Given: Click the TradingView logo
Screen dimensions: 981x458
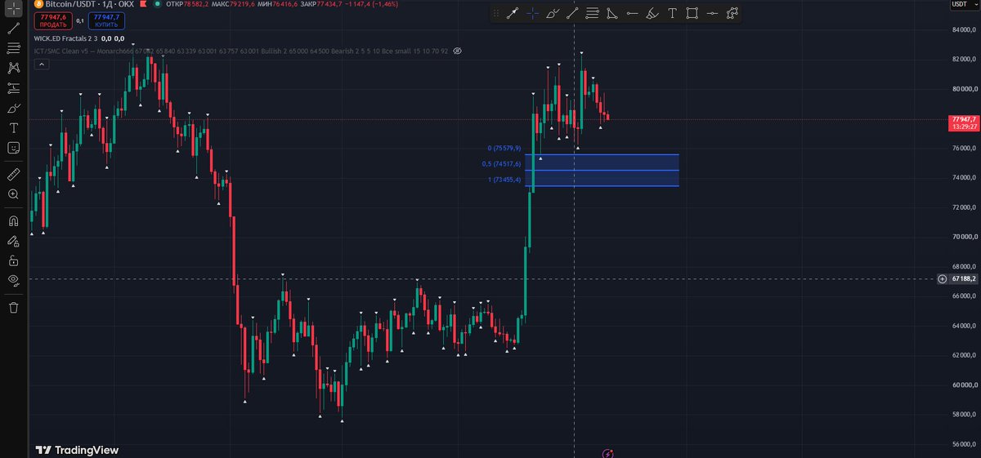Looking at the screenshot, I should click(x=78, y=450).
